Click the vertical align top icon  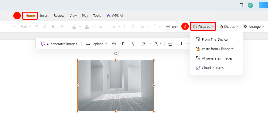coord(155,26)
